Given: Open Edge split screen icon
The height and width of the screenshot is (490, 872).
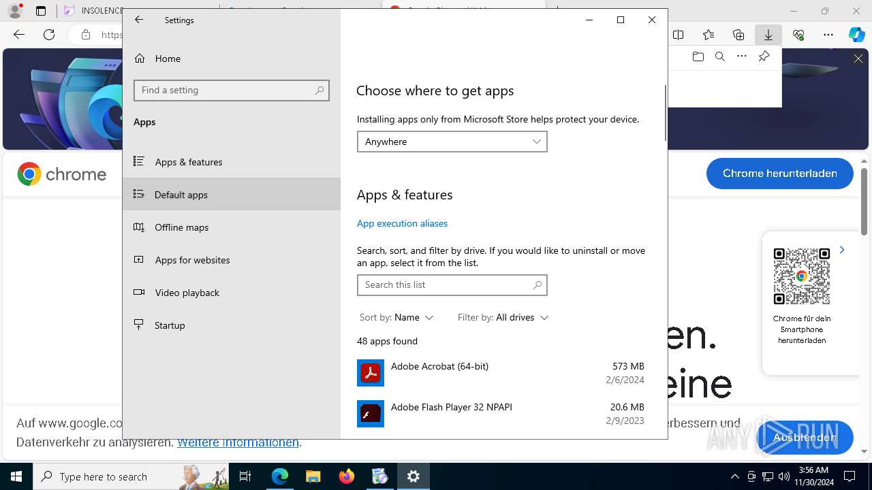Looking at the screenshot, I should click(x=679, y=35).
